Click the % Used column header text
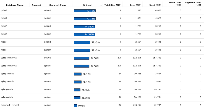The height and width of the screenshot is (109, 204). (x=87, y=5)
